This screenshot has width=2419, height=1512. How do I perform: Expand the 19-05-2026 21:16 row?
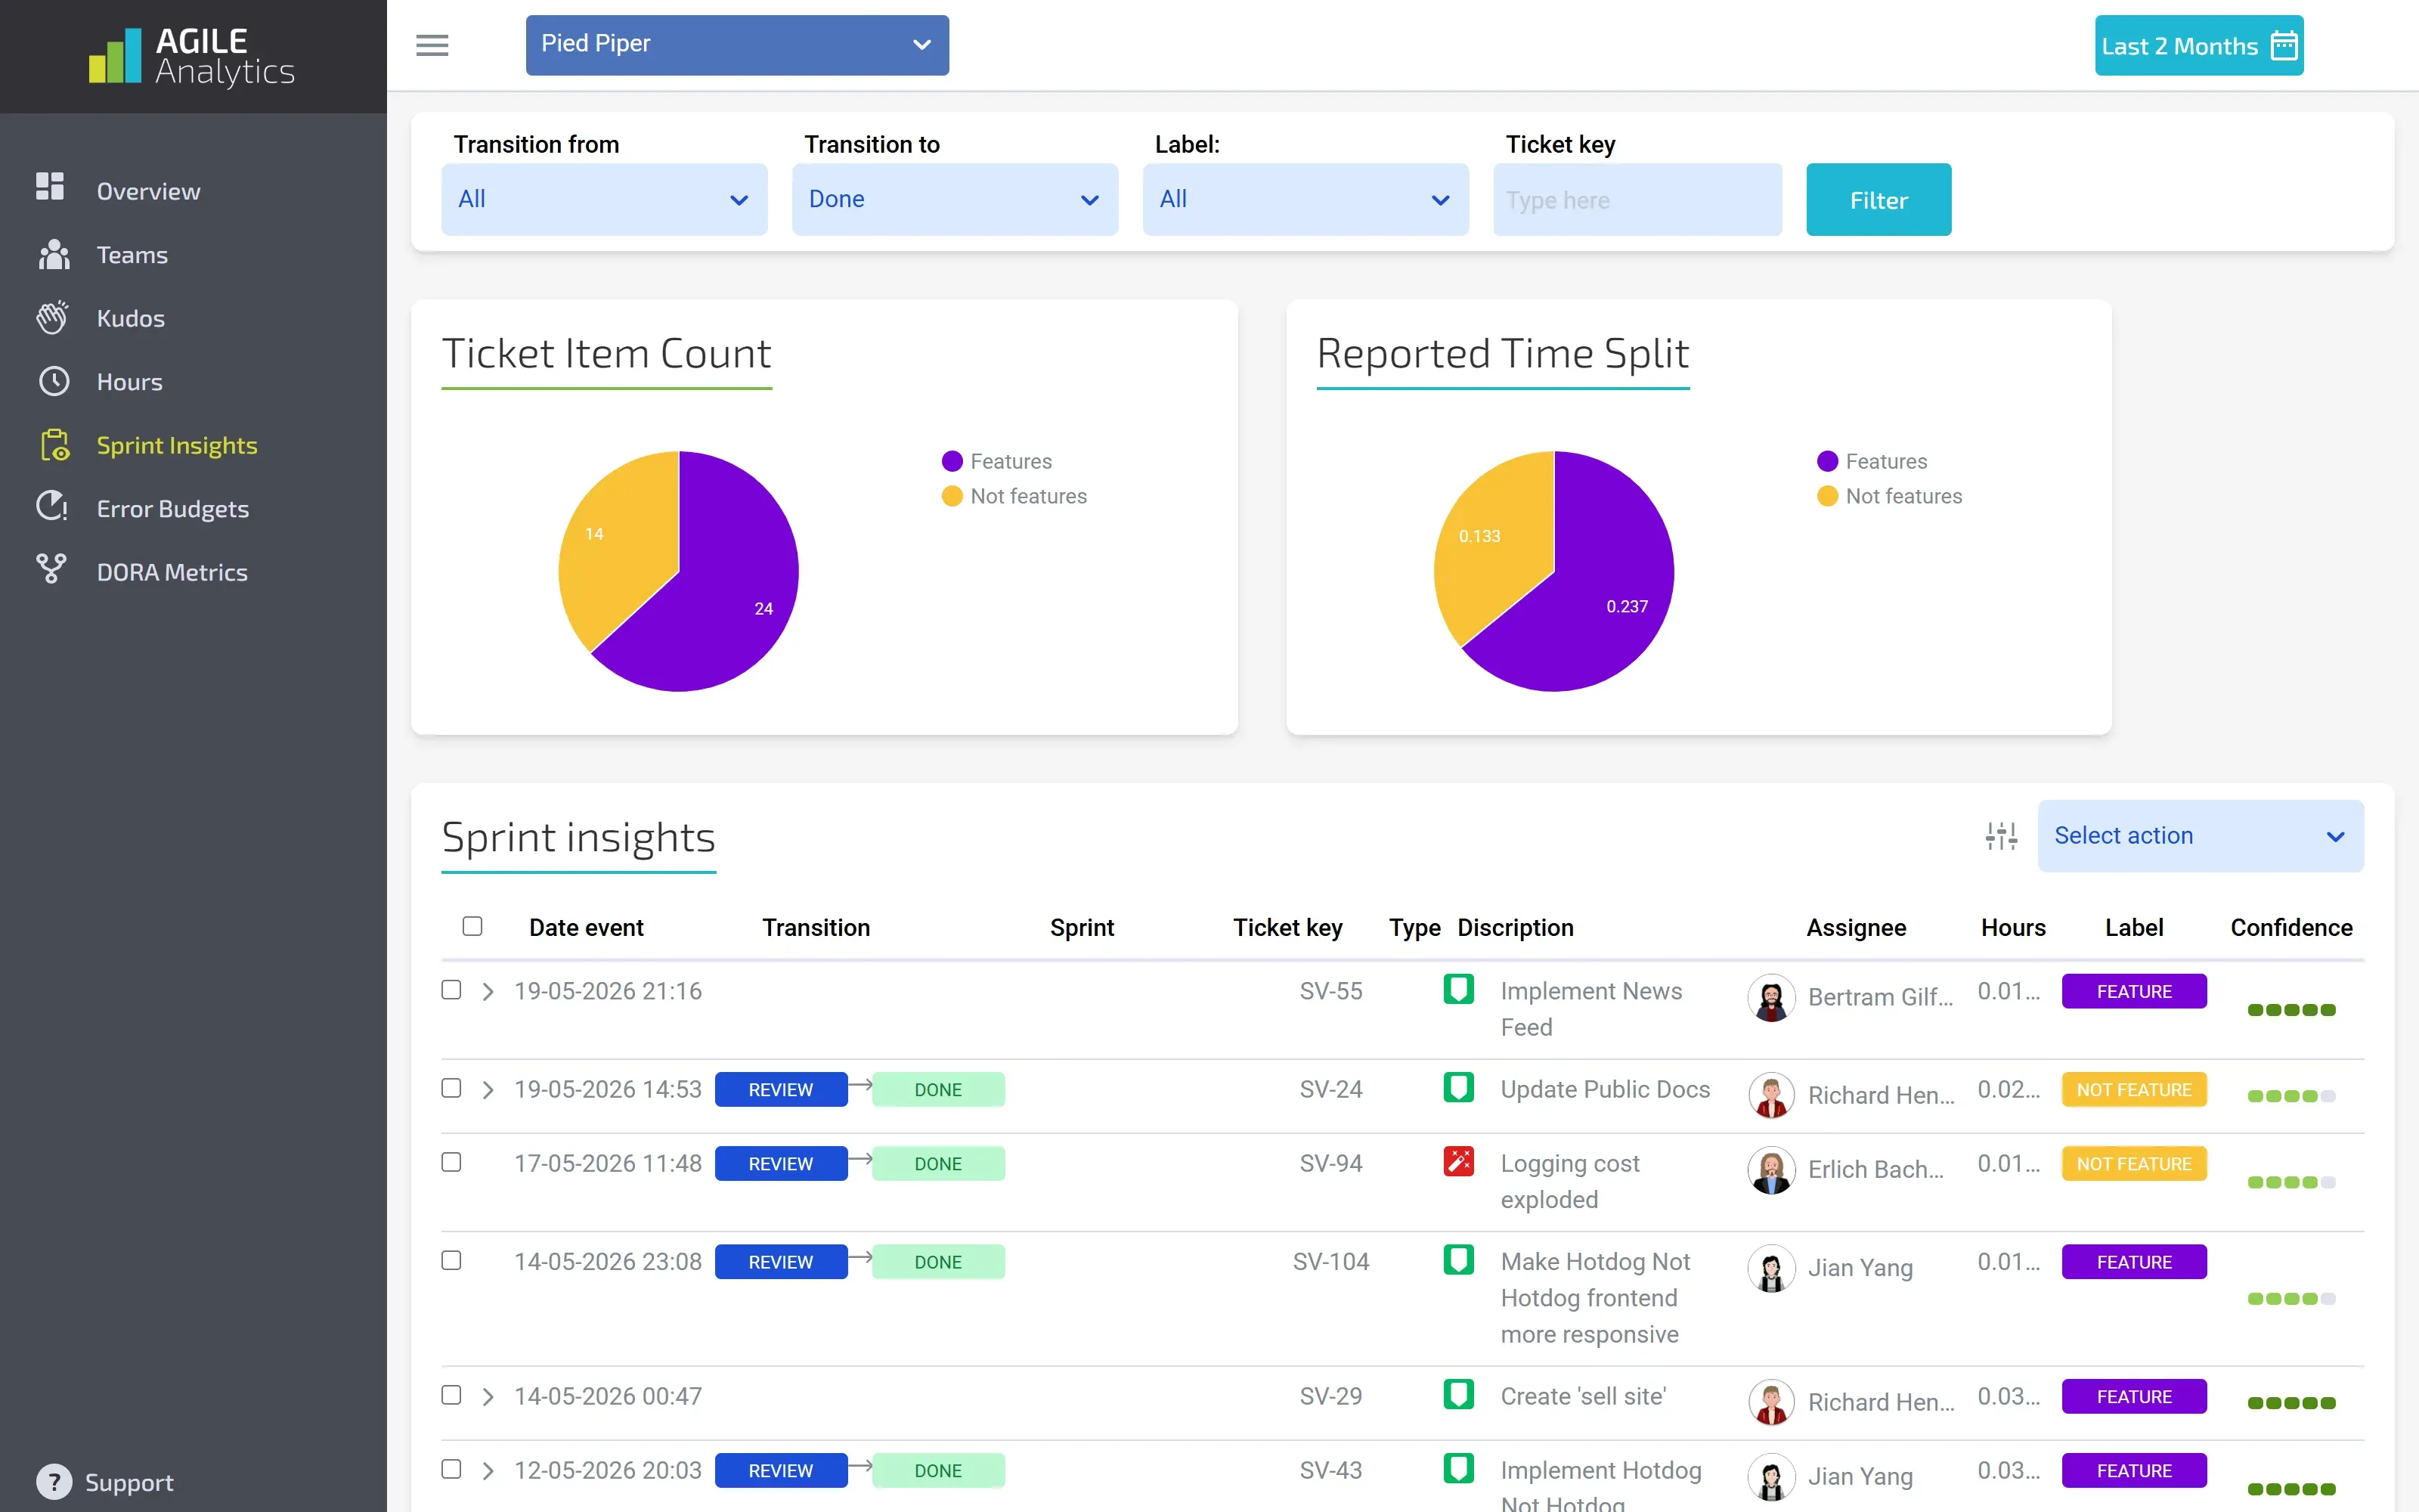coord(488,991)
